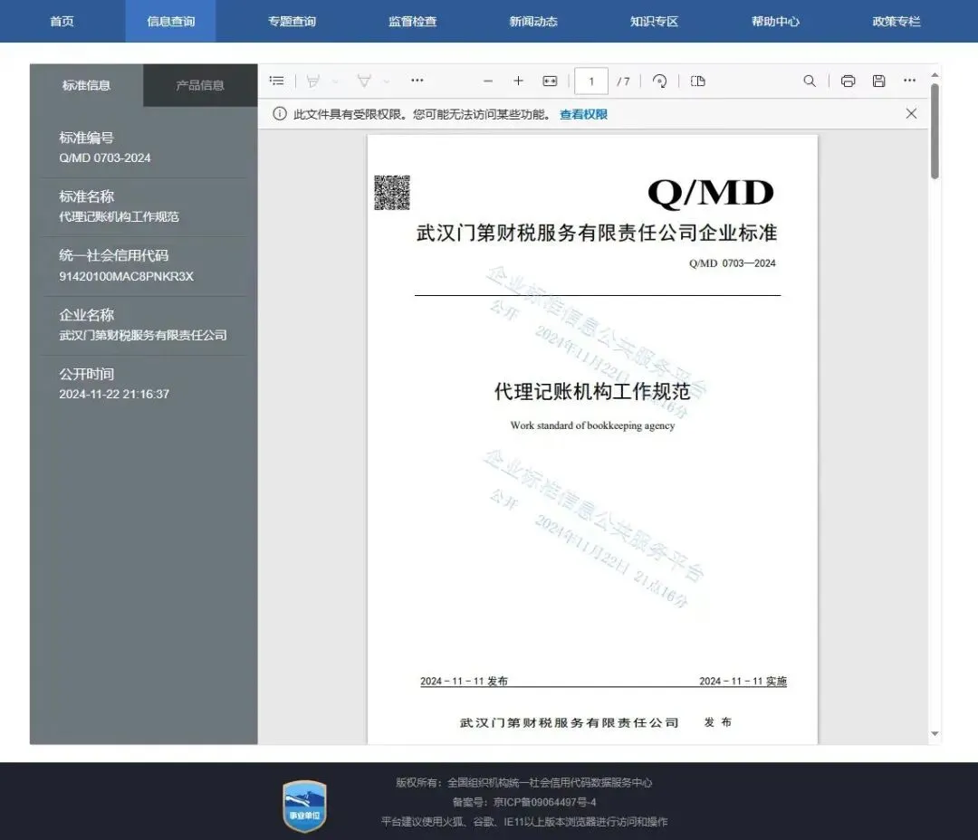Switch to the 产品信息 tab
This screenshot has width=978, height=840.
coord(200,85)
